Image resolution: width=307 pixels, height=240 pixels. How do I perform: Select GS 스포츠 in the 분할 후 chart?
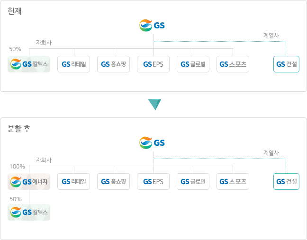coord(233,181)
